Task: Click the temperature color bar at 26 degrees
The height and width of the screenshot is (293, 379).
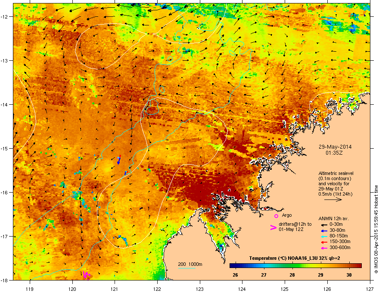Action: tap(235, 266)
